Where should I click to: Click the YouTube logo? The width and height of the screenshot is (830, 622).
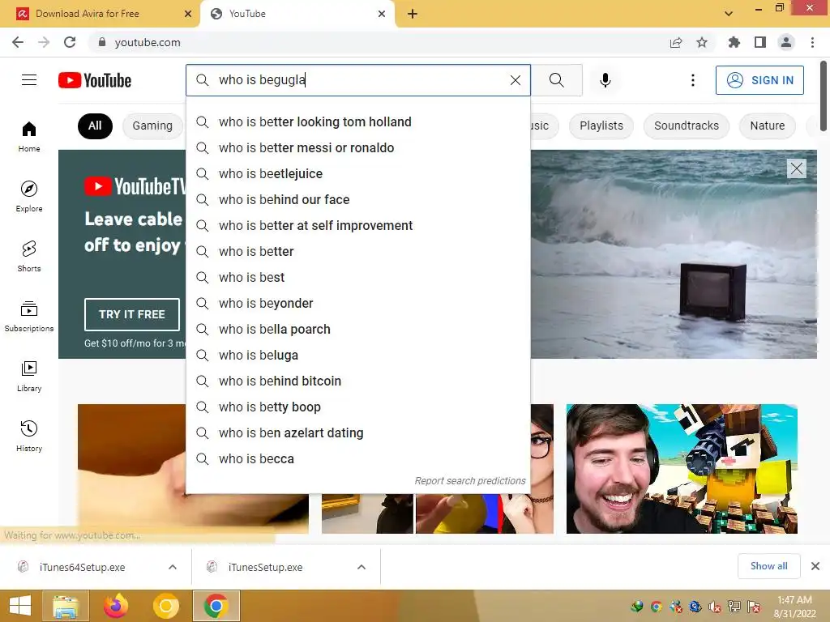point(95,80)
